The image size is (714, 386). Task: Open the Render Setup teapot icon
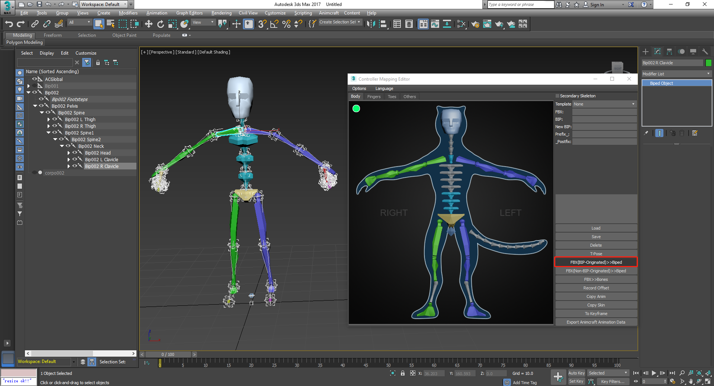[x=475, y=24]
